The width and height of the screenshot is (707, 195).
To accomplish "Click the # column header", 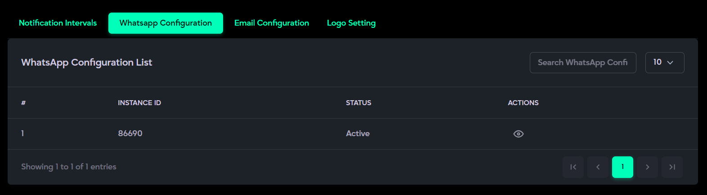I will click(23, 103).
